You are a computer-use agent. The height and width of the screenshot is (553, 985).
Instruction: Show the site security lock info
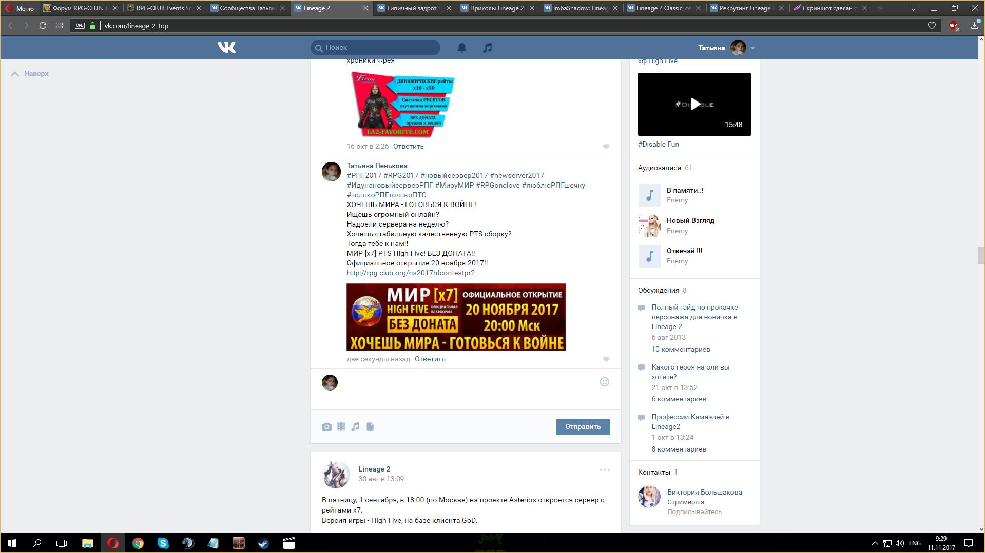(x=92, y=26)
